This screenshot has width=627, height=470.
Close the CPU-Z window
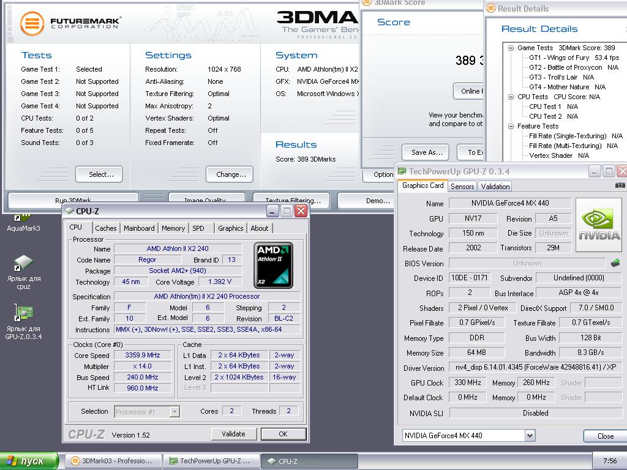[x=301, y=211]
